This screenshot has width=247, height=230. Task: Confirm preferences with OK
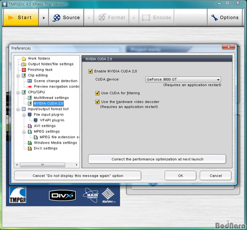tap(181, 176)
